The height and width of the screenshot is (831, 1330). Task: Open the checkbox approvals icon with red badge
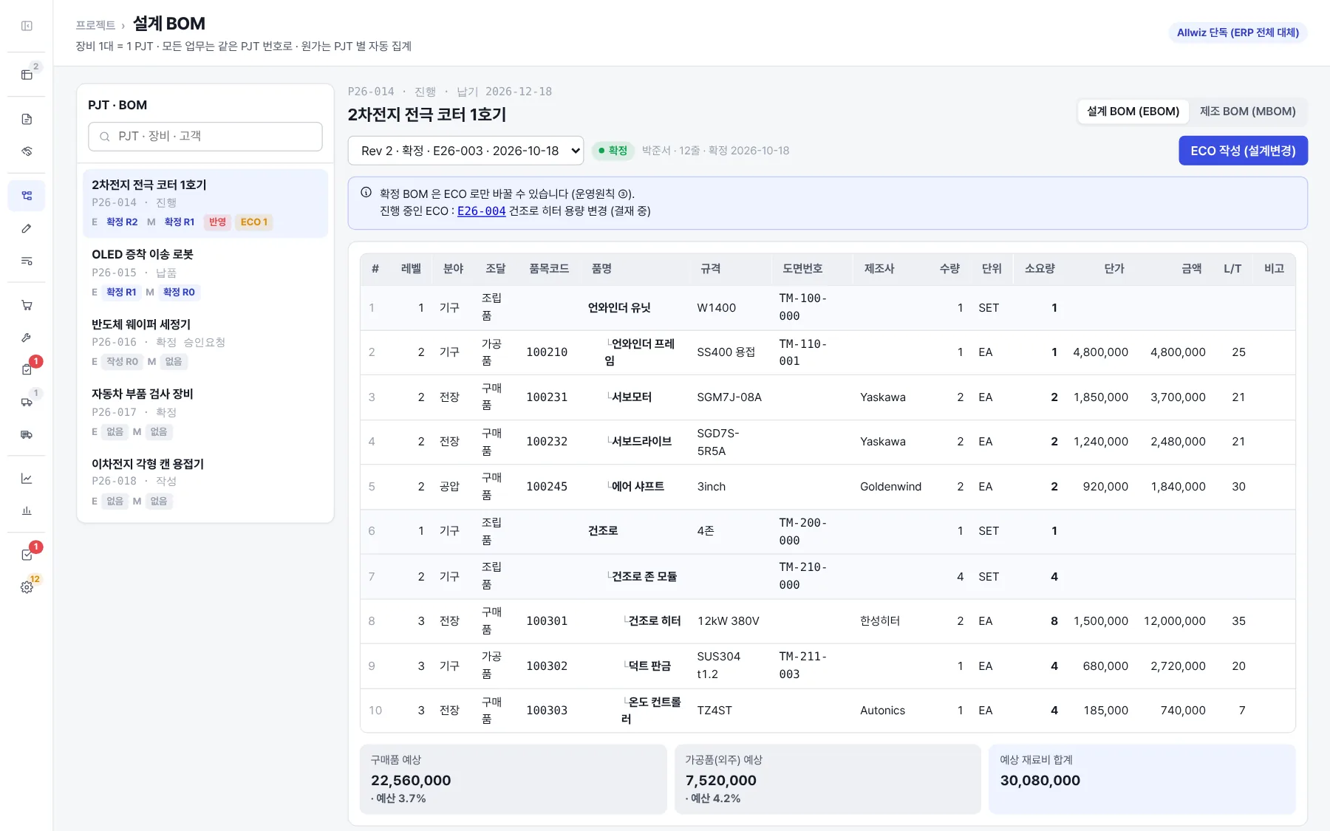pyautogui.click(x=27, y=555)
